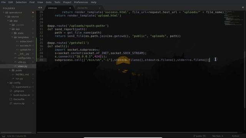This screenshot has width=246, height=138.
Task: Click the index.html file icon
Action: click(17, 41)
